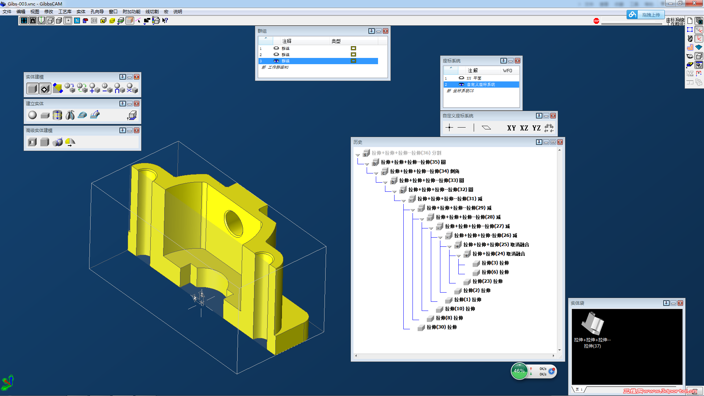Open the advanced solid palette button
The height and width of the screenshot is (396, 704).
click(x=45, y=88)
